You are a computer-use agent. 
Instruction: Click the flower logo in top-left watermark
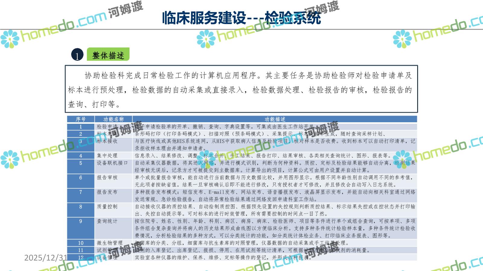pyautogui.click(x=10, y=39)
